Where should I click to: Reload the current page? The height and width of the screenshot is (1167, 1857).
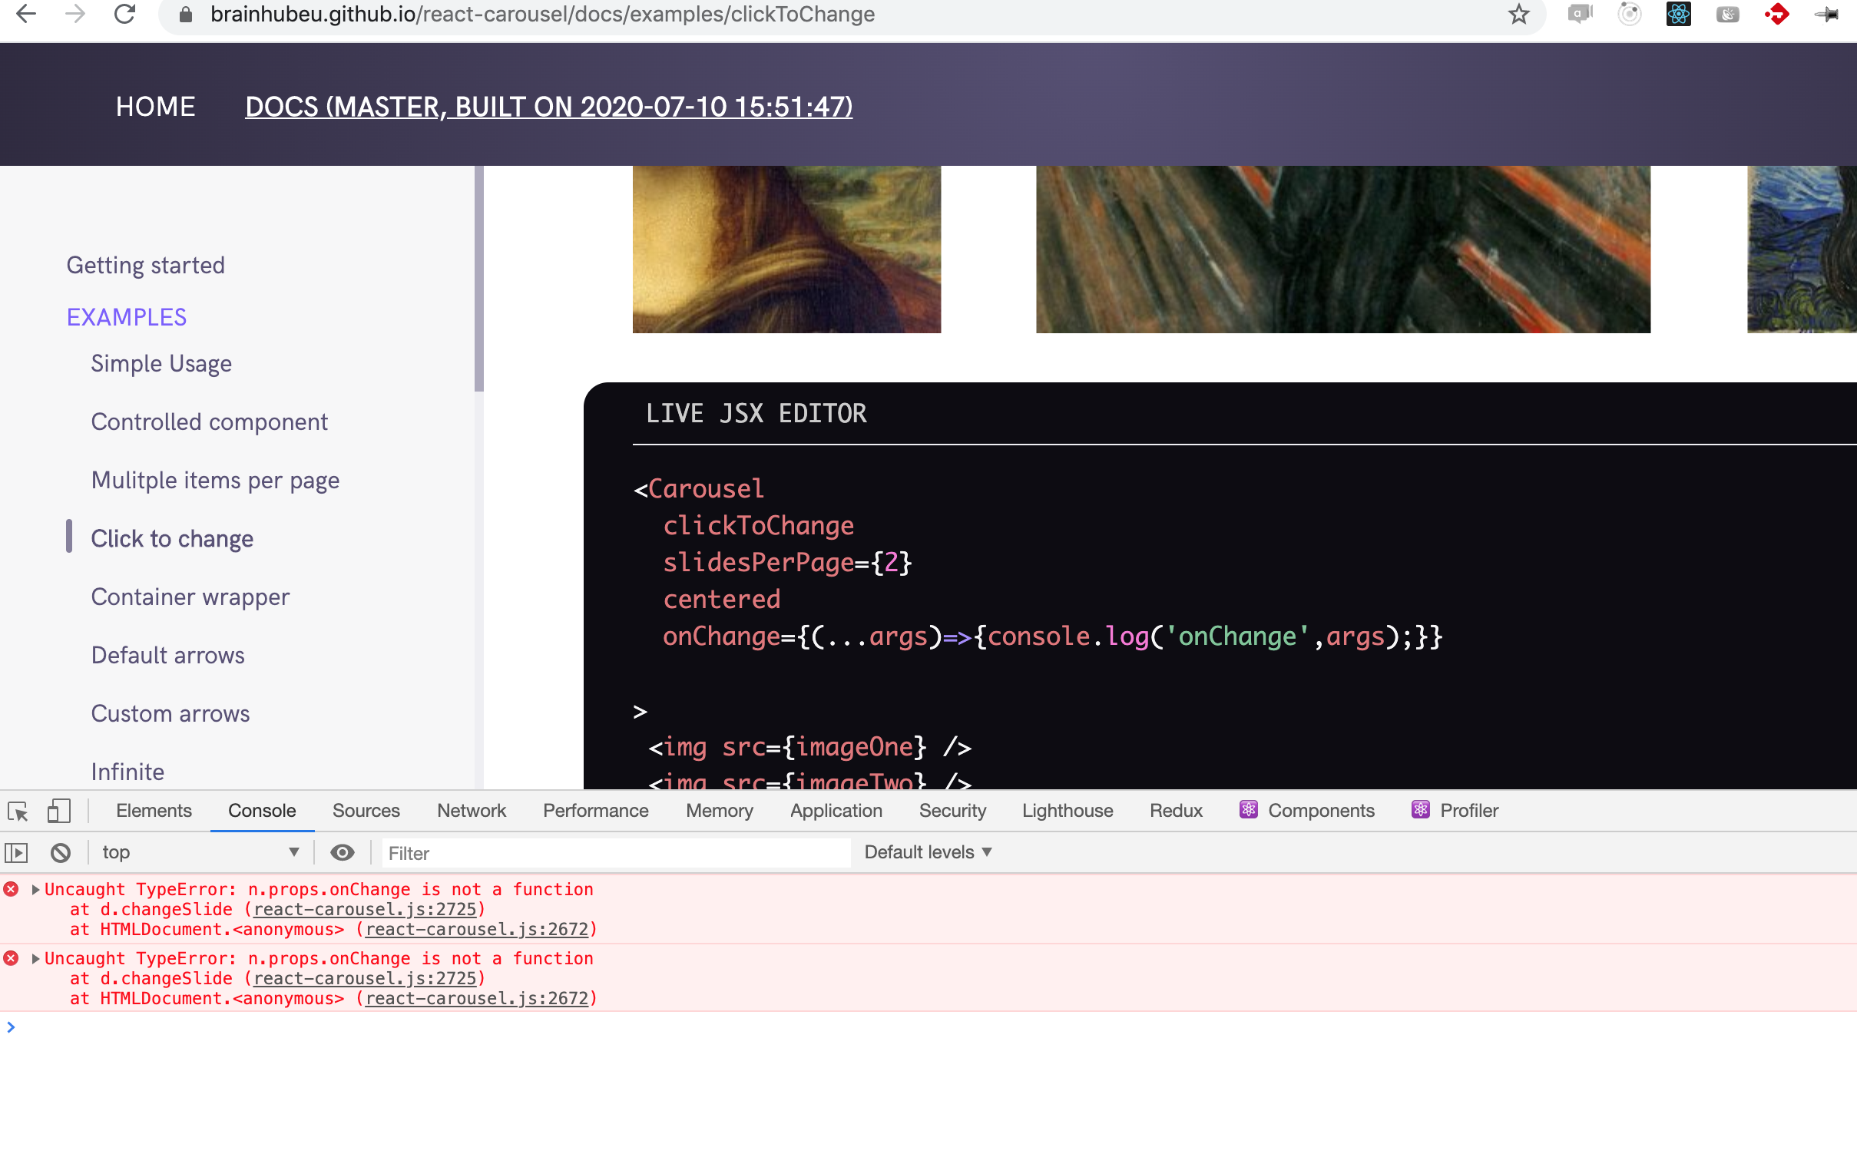(125, 14)
